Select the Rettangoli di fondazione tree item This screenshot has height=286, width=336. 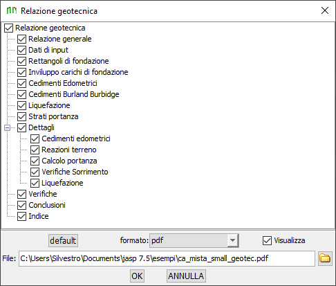68,61
